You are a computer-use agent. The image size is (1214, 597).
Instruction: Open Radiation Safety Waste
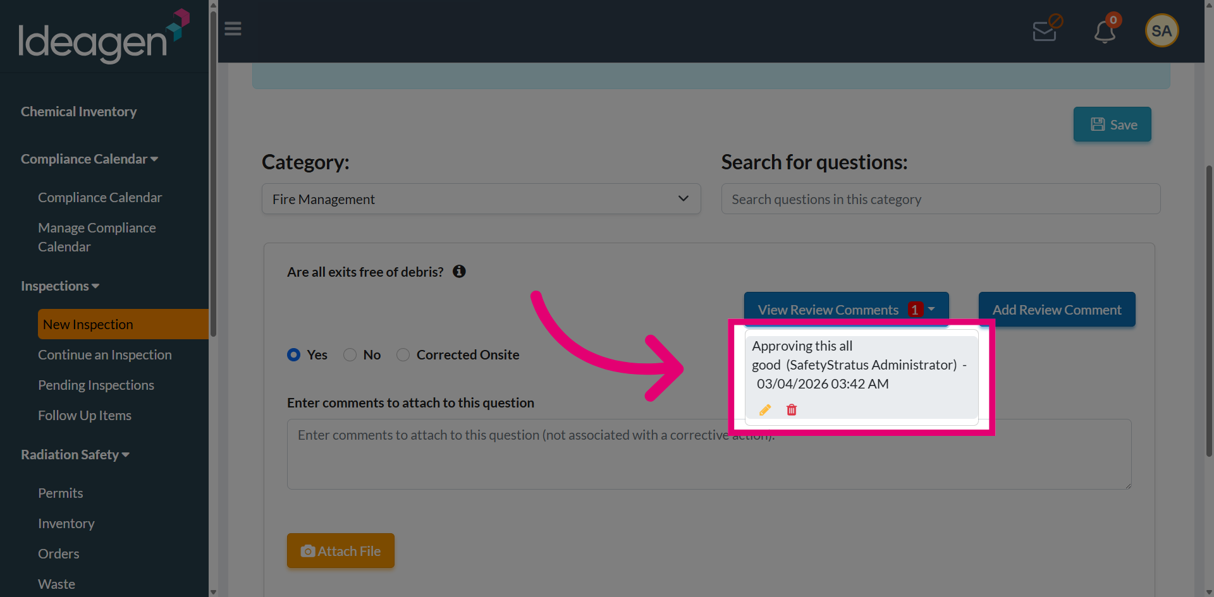point(56,584)
